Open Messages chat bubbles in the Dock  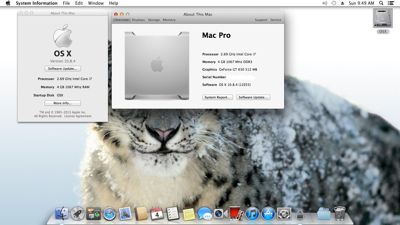[x=205, y=214]
